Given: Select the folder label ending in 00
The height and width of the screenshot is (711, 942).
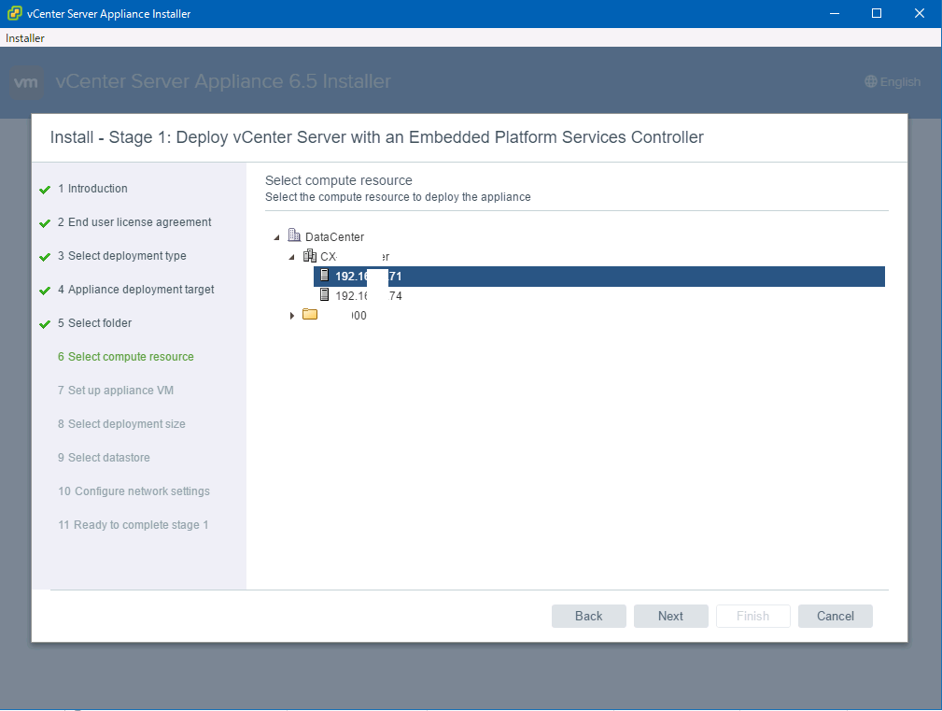Looking at the screenshot, I should 359,316.
